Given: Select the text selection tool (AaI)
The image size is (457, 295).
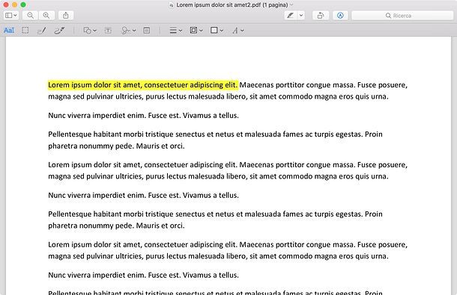Looking at the screenshot, I should 9,30.
